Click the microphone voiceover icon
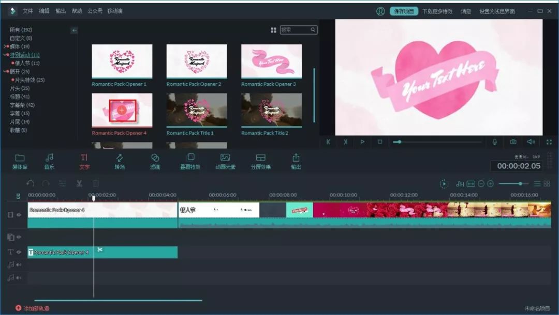The image size is (559, 315). (495, 141)
